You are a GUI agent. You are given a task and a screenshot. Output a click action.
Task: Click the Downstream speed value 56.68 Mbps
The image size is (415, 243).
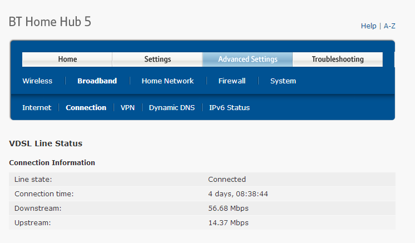(228, 209)
